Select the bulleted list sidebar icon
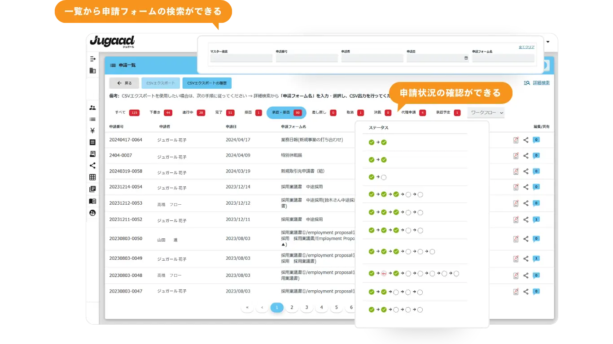This screenshot has width=613, height=344. 92,119
